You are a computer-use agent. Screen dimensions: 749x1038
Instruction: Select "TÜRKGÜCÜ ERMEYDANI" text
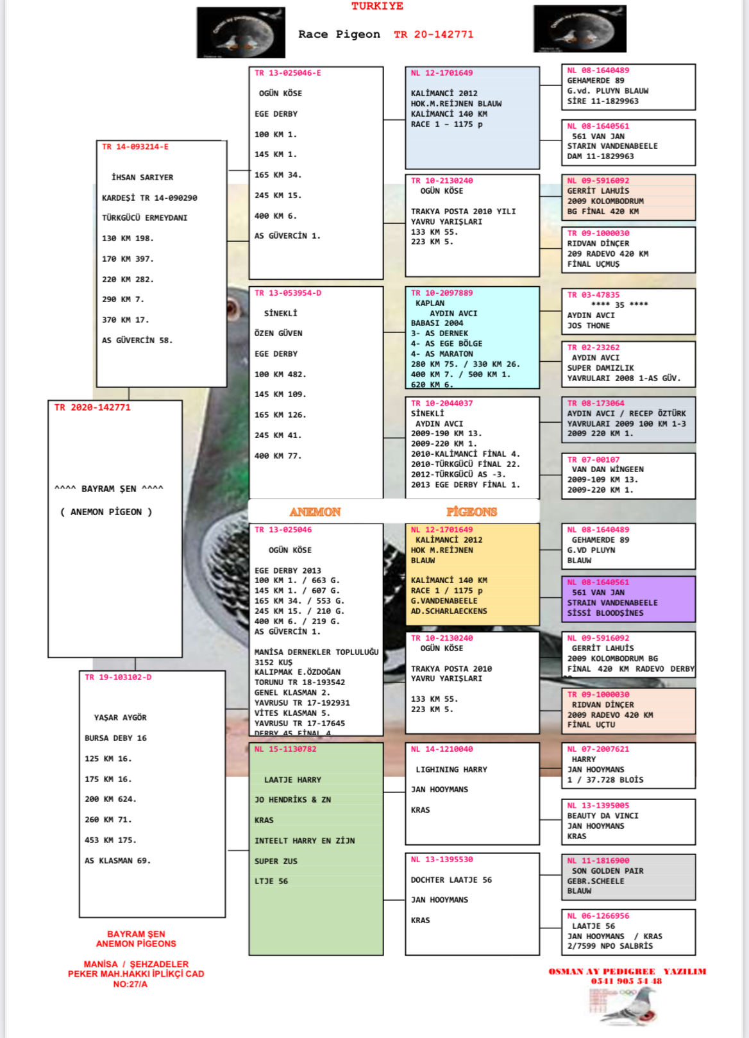click(145, 217)
